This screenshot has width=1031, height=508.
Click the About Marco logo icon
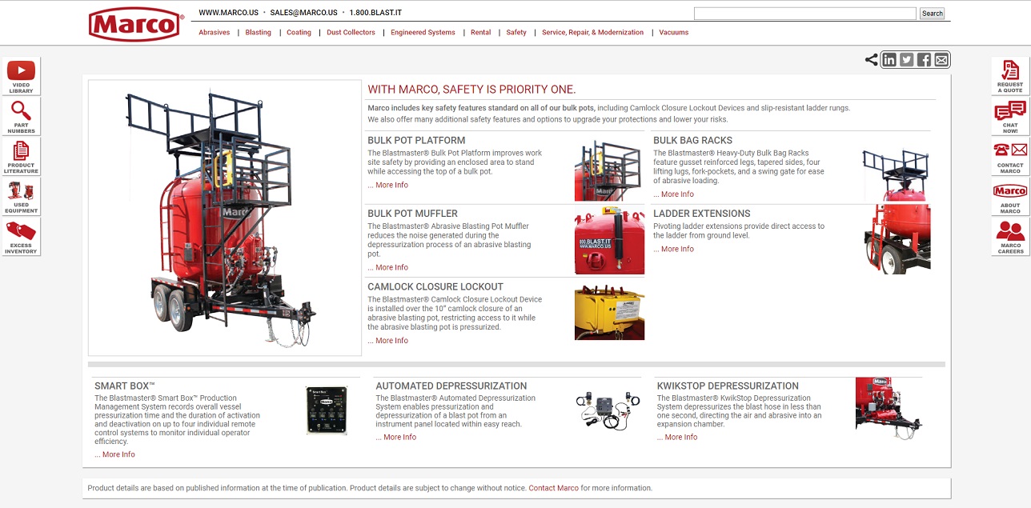(1009, 196)
